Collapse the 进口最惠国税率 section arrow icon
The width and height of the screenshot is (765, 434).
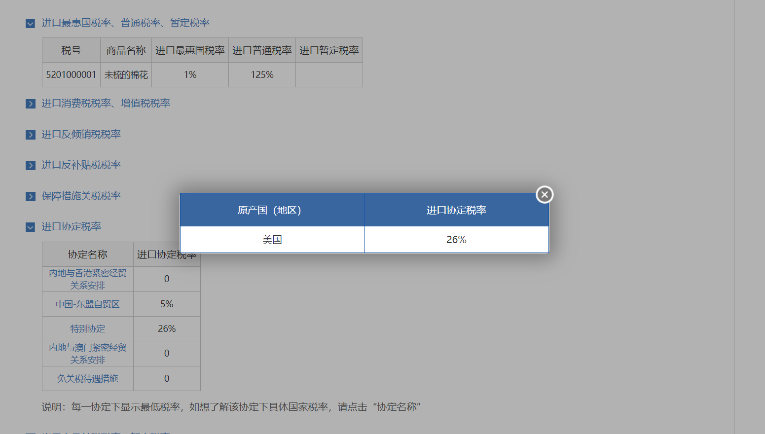click(x=30, y=23)
